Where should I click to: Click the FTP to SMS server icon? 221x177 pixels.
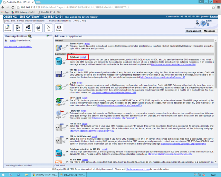click(x=59, y=127)
